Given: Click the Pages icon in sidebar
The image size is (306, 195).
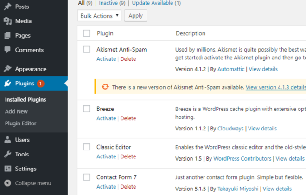Looking at the screenshot, I should click(x=7, y=36).
